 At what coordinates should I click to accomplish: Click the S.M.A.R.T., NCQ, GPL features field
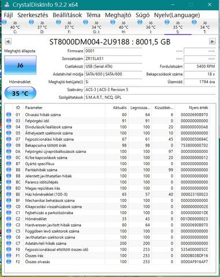(150, 98)
